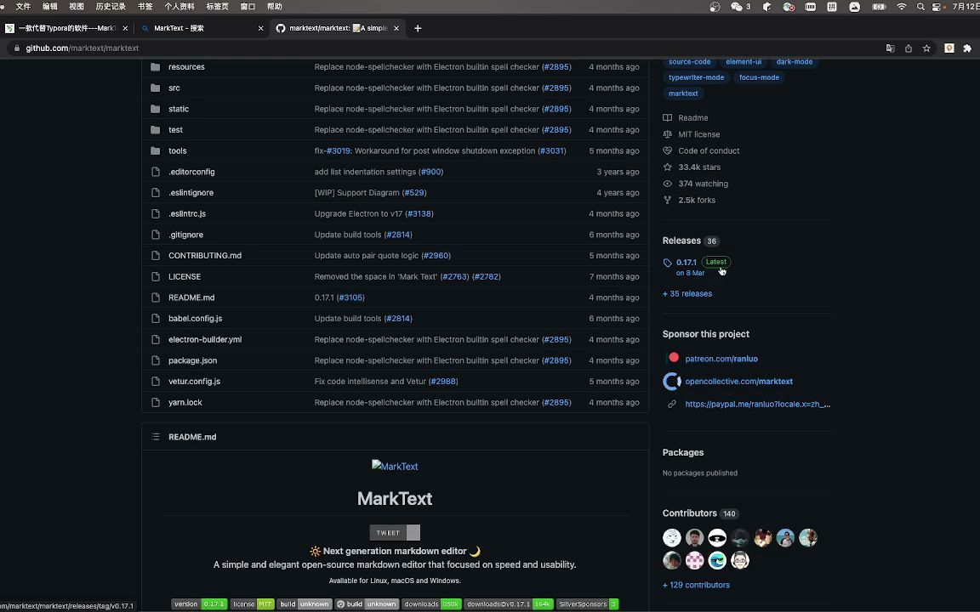View 2.5k forks link
Screen dimensions: 980x612
coord(689,201)
